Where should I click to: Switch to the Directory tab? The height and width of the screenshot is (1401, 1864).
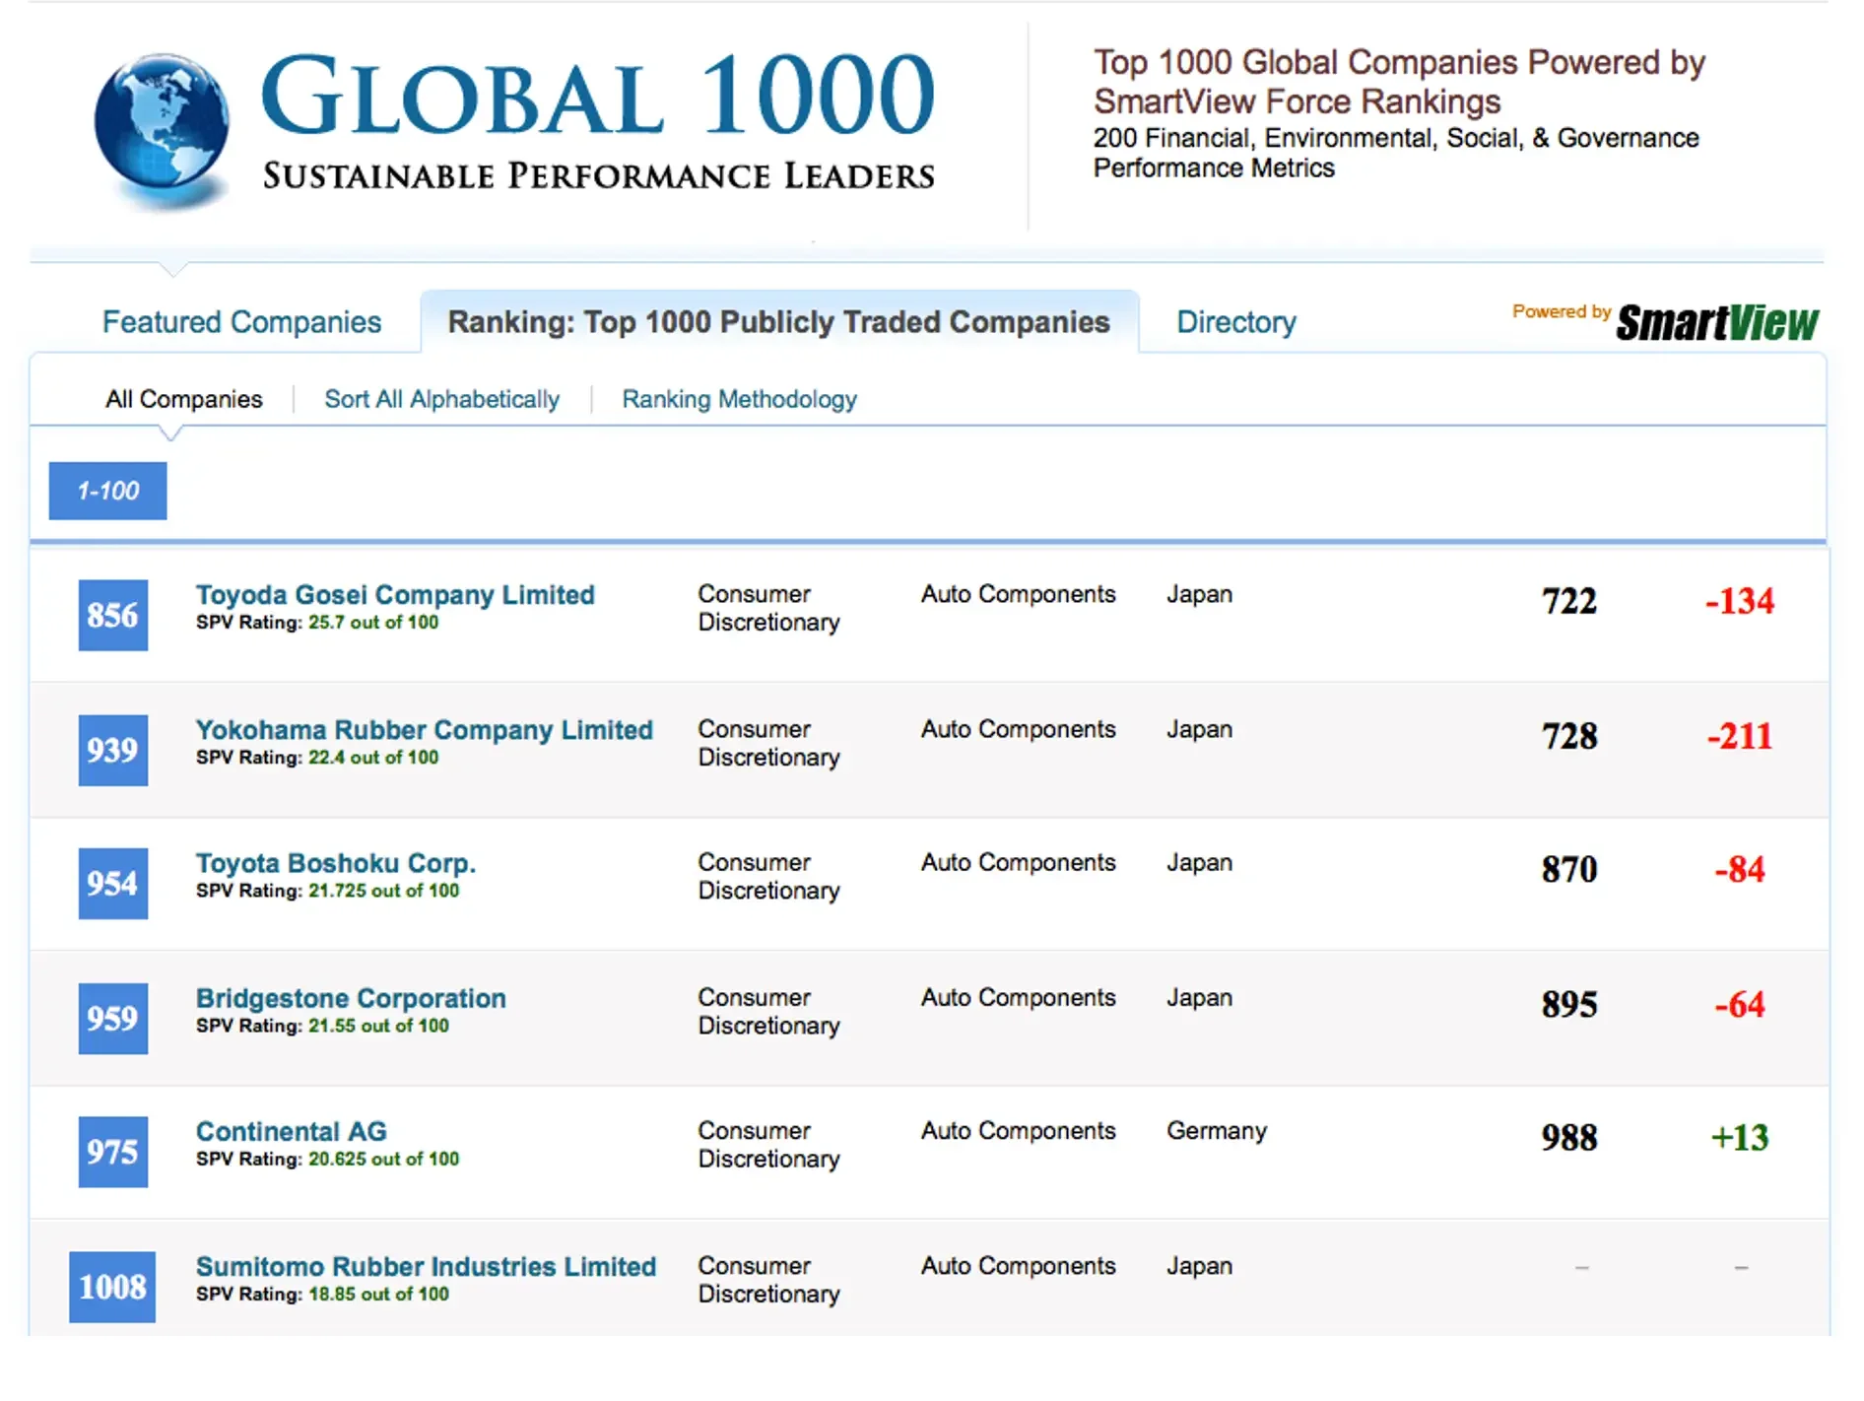1236,322
